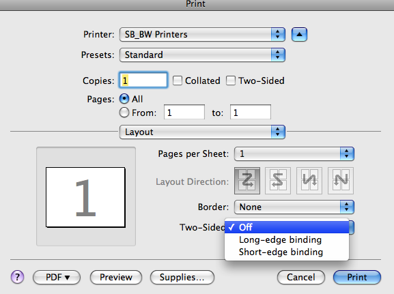This screenshot has height=294, width=394.
Task: Collapse print details with blue triangle button
Action: tap(299, 34)
